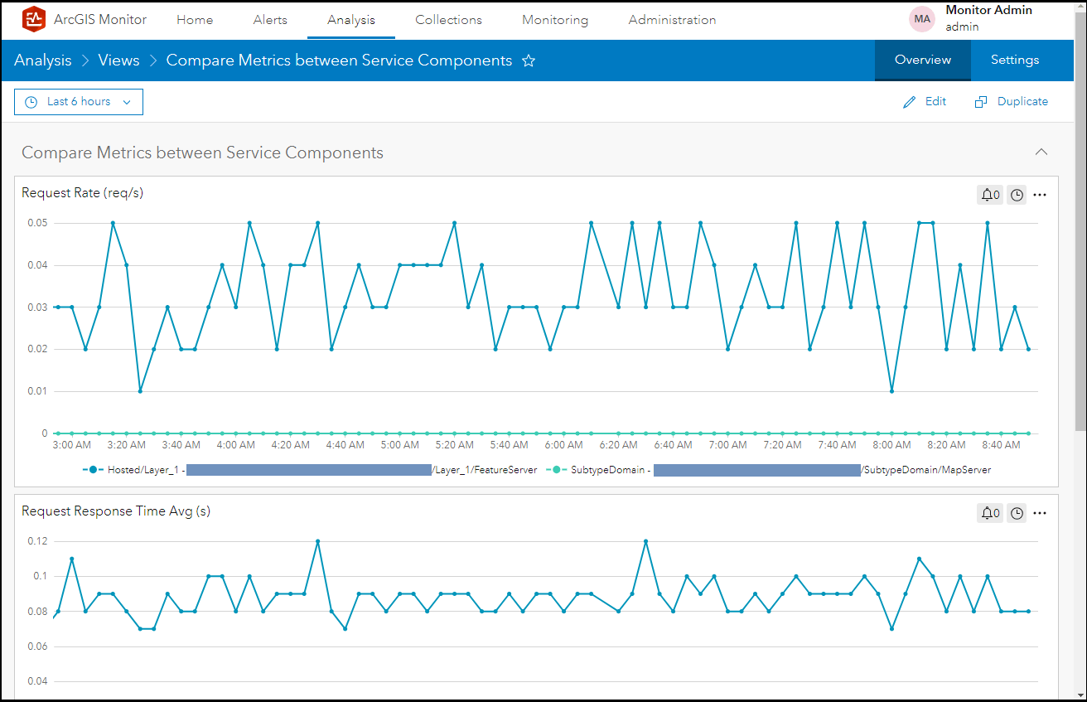Navigate to Views breadcrumb link
The height and width of the screenshot is (702, 1087).
(x=118, y=60)
